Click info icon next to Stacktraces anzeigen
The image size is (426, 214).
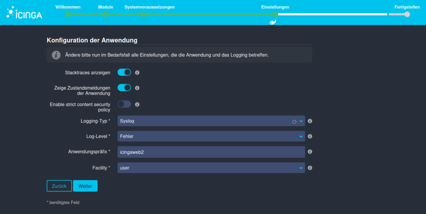click(137, 73)
